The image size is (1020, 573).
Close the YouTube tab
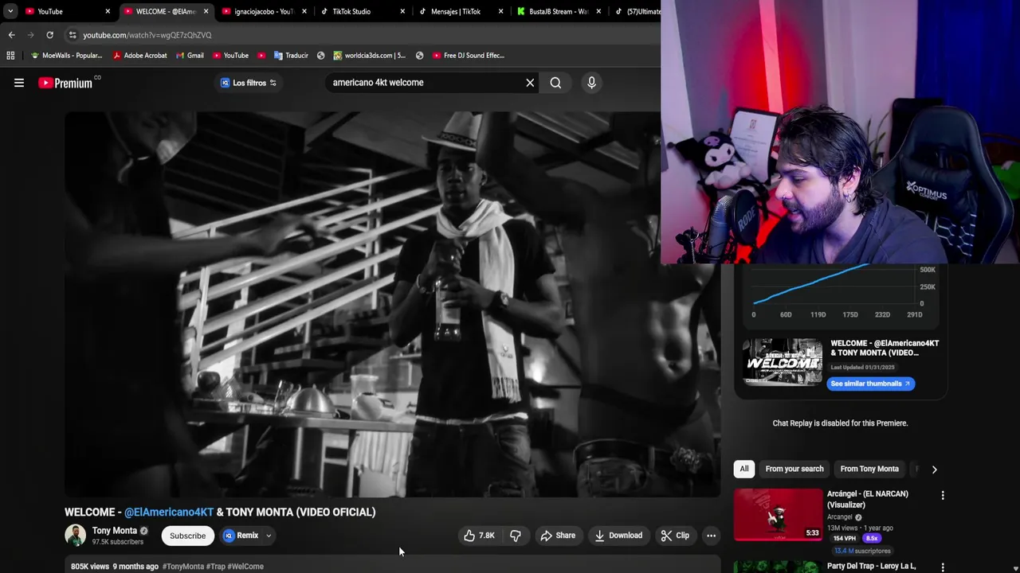[x=108, y=11]
